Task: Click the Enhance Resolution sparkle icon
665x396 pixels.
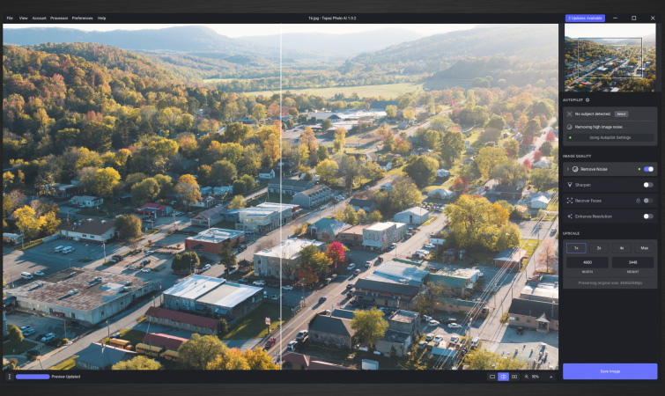Action: tap(570, 216)
